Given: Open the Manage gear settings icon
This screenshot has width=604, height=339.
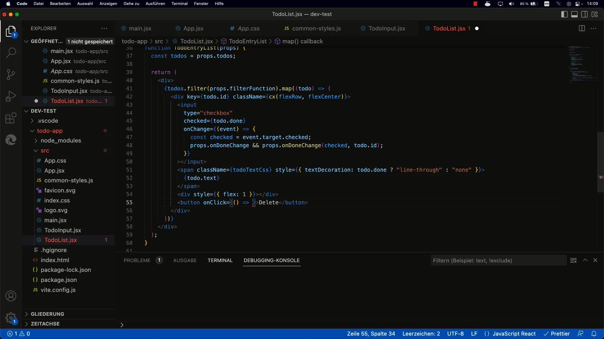Looking at the screenshot, I should (x=11, y=318).
